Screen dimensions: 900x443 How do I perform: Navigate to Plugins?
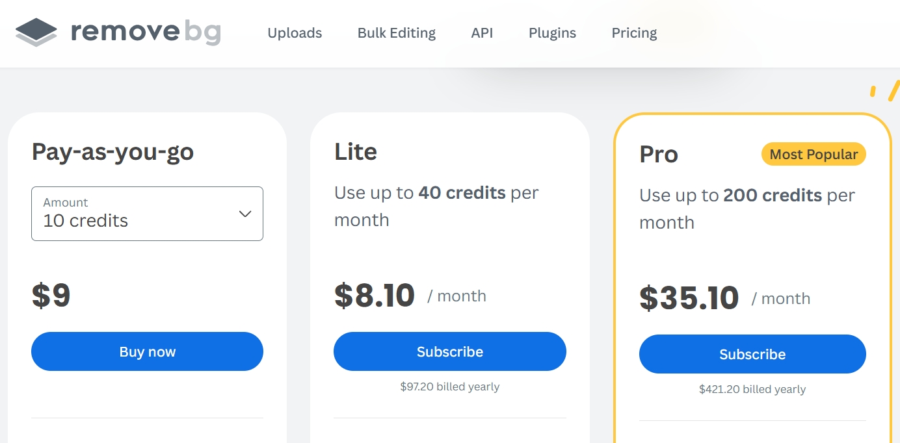pyautogui.click(x=552, y=33)
